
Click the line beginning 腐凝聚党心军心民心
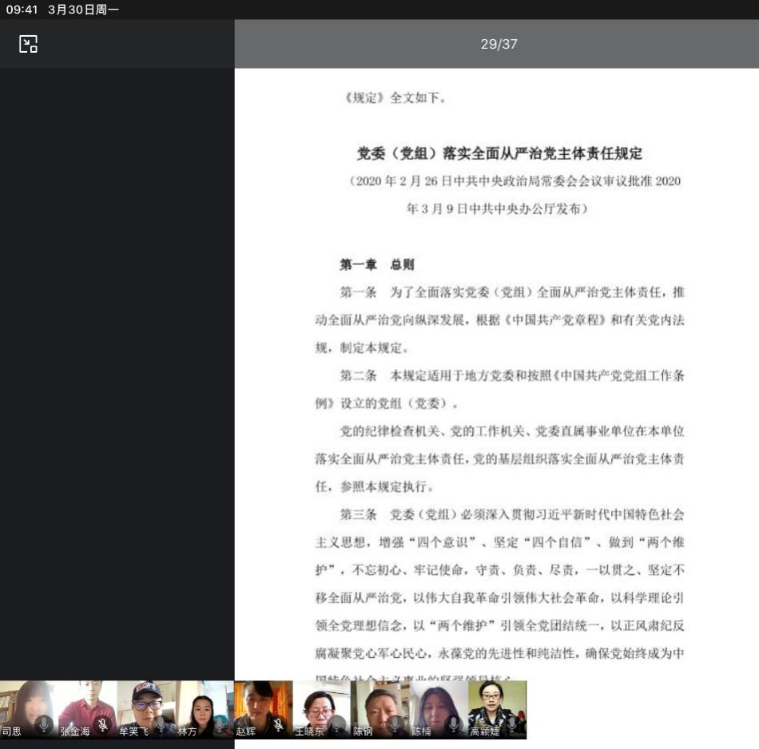pyautogui.click(x=499, y=653)
